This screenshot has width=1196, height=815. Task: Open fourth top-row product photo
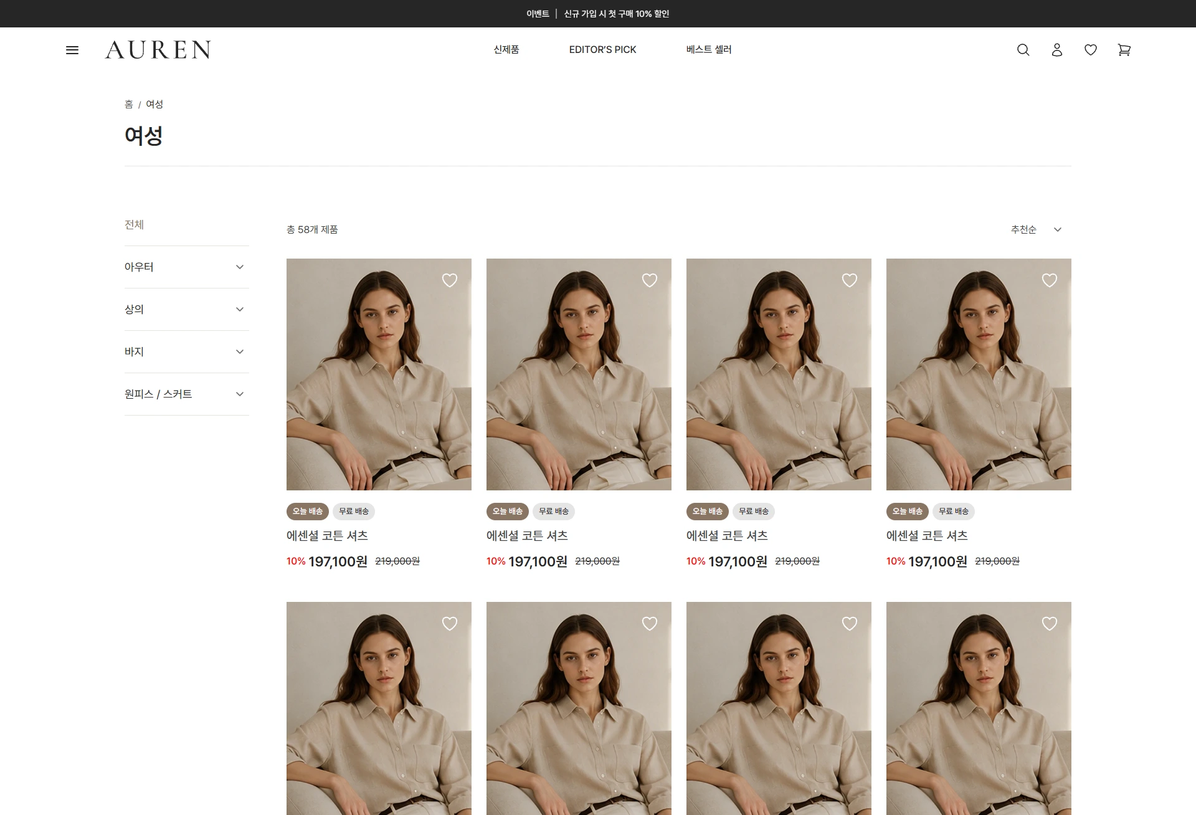pyautogui.click(x=979, y=374)
